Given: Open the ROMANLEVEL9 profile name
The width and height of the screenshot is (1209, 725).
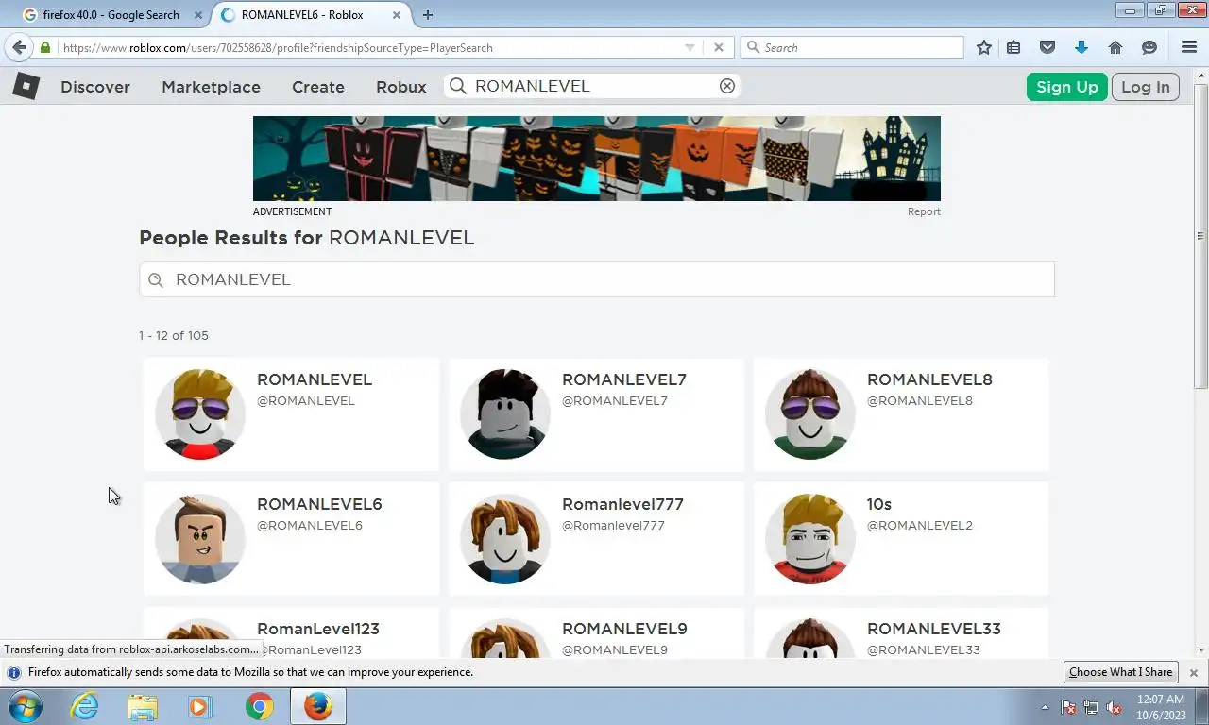Looking at the screenshot, I should (624, 629).
